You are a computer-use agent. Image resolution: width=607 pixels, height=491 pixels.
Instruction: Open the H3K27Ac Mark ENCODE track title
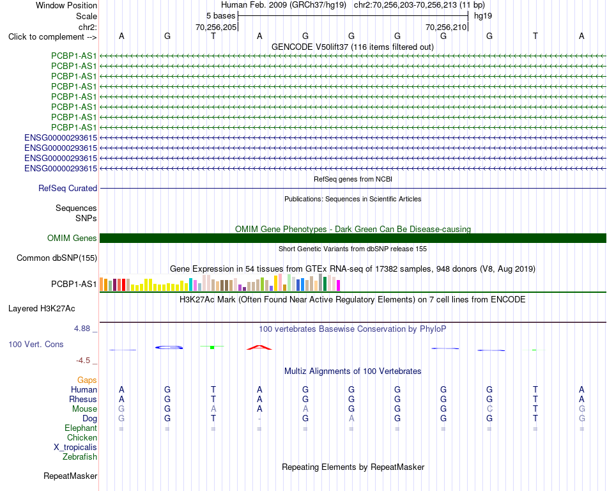pyautogui.click(x=353, y=300)
